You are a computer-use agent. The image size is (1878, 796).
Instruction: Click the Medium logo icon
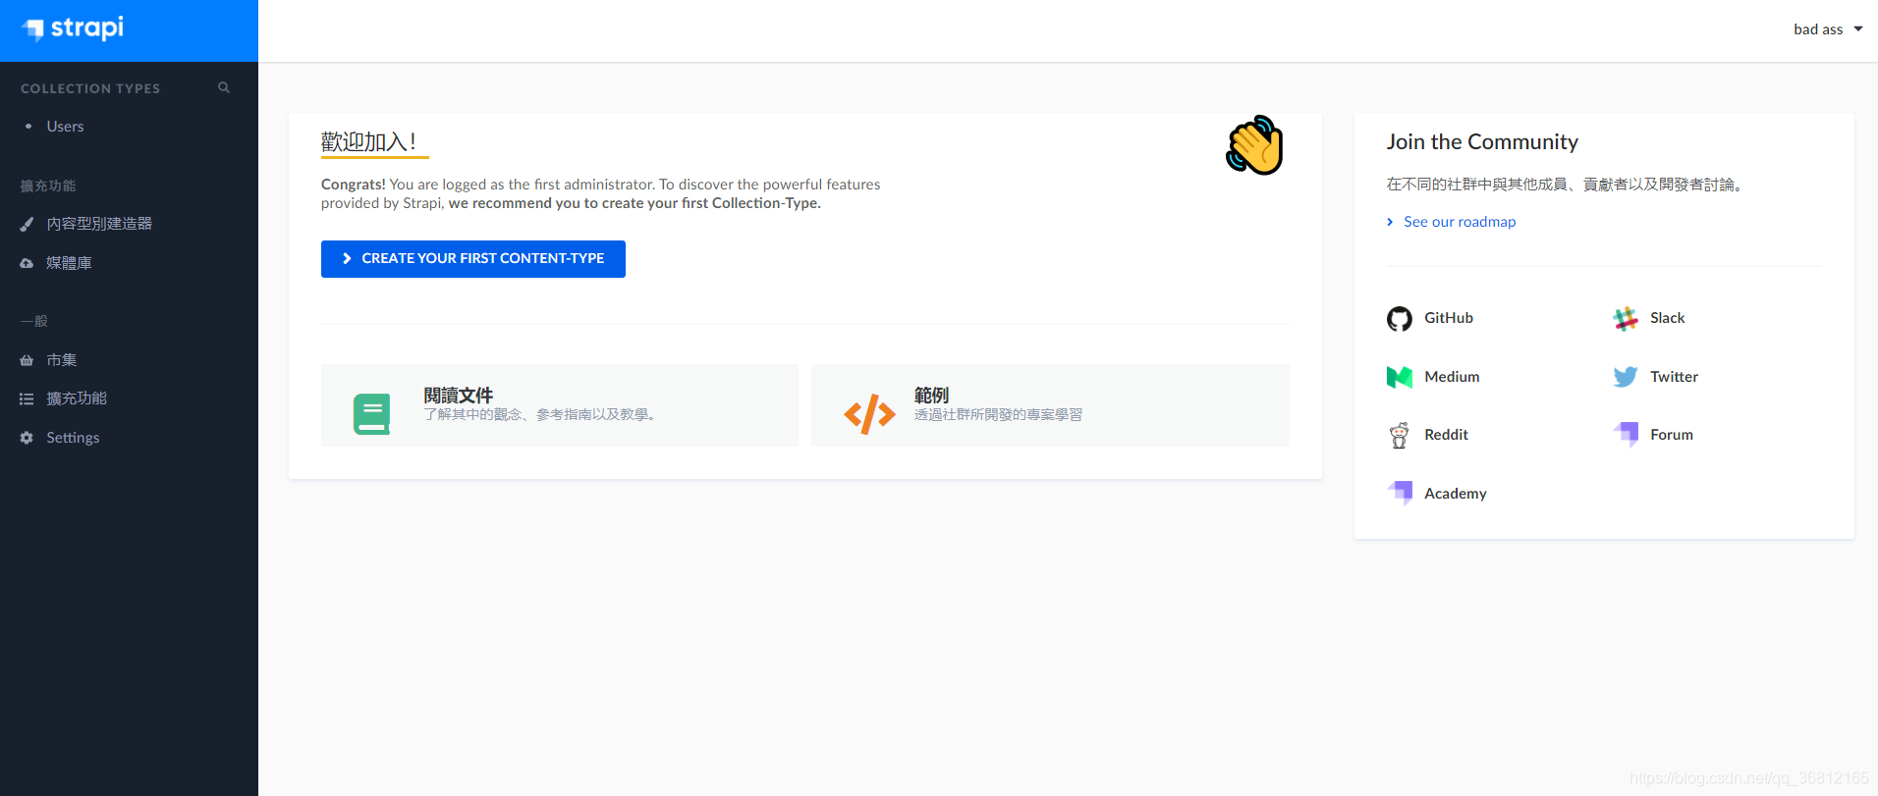(1400, 377)
